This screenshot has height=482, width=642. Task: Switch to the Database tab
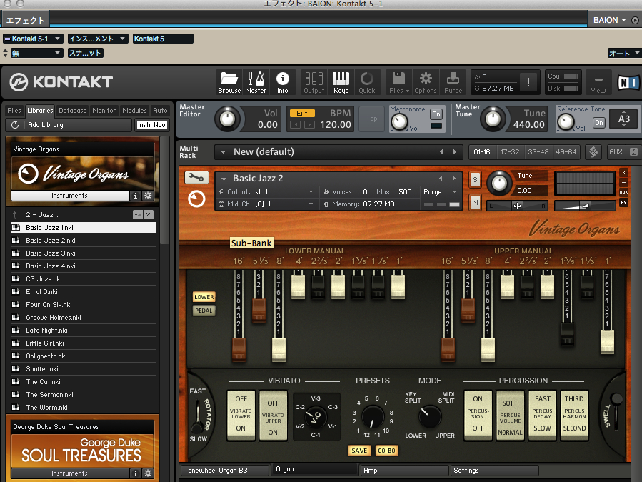click(72, 111)
